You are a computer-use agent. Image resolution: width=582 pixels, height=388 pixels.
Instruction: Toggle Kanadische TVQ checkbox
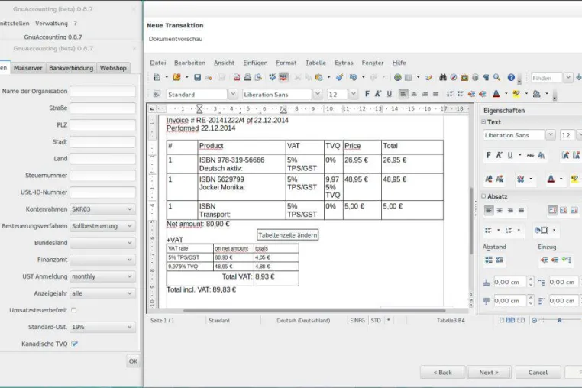coord(74,344)
